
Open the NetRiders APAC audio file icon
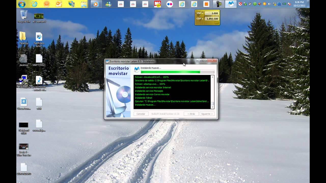pos(39,39)
